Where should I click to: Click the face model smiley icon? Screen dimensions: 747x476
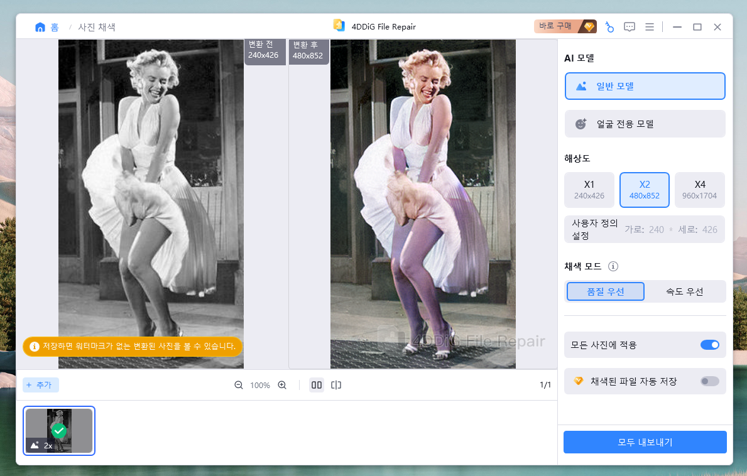[x=581, y=124]
